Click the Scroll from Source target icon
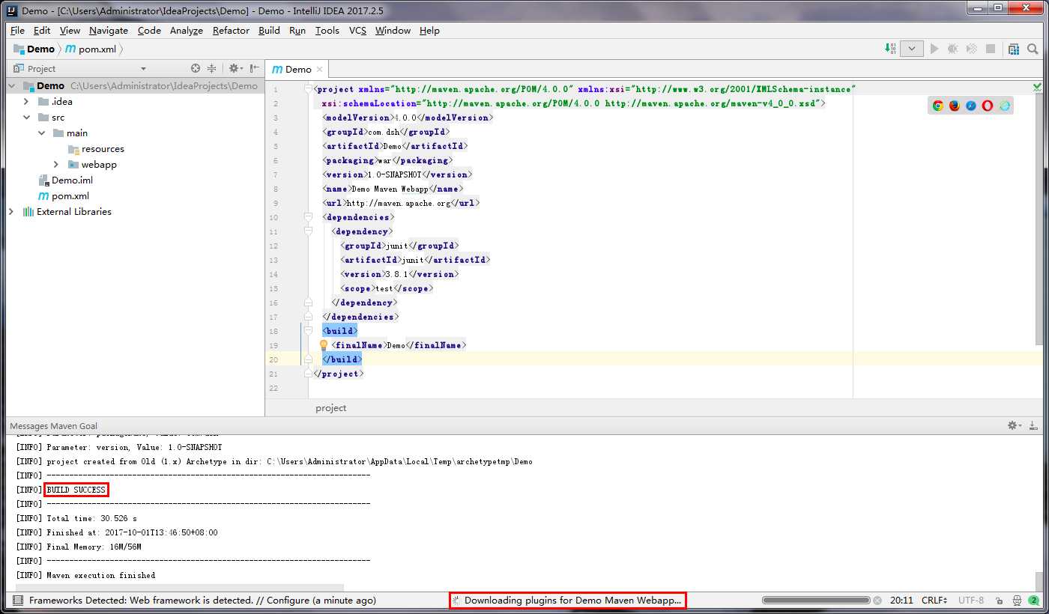Screen dimensions: 1049x614 [x=196, y=68]
